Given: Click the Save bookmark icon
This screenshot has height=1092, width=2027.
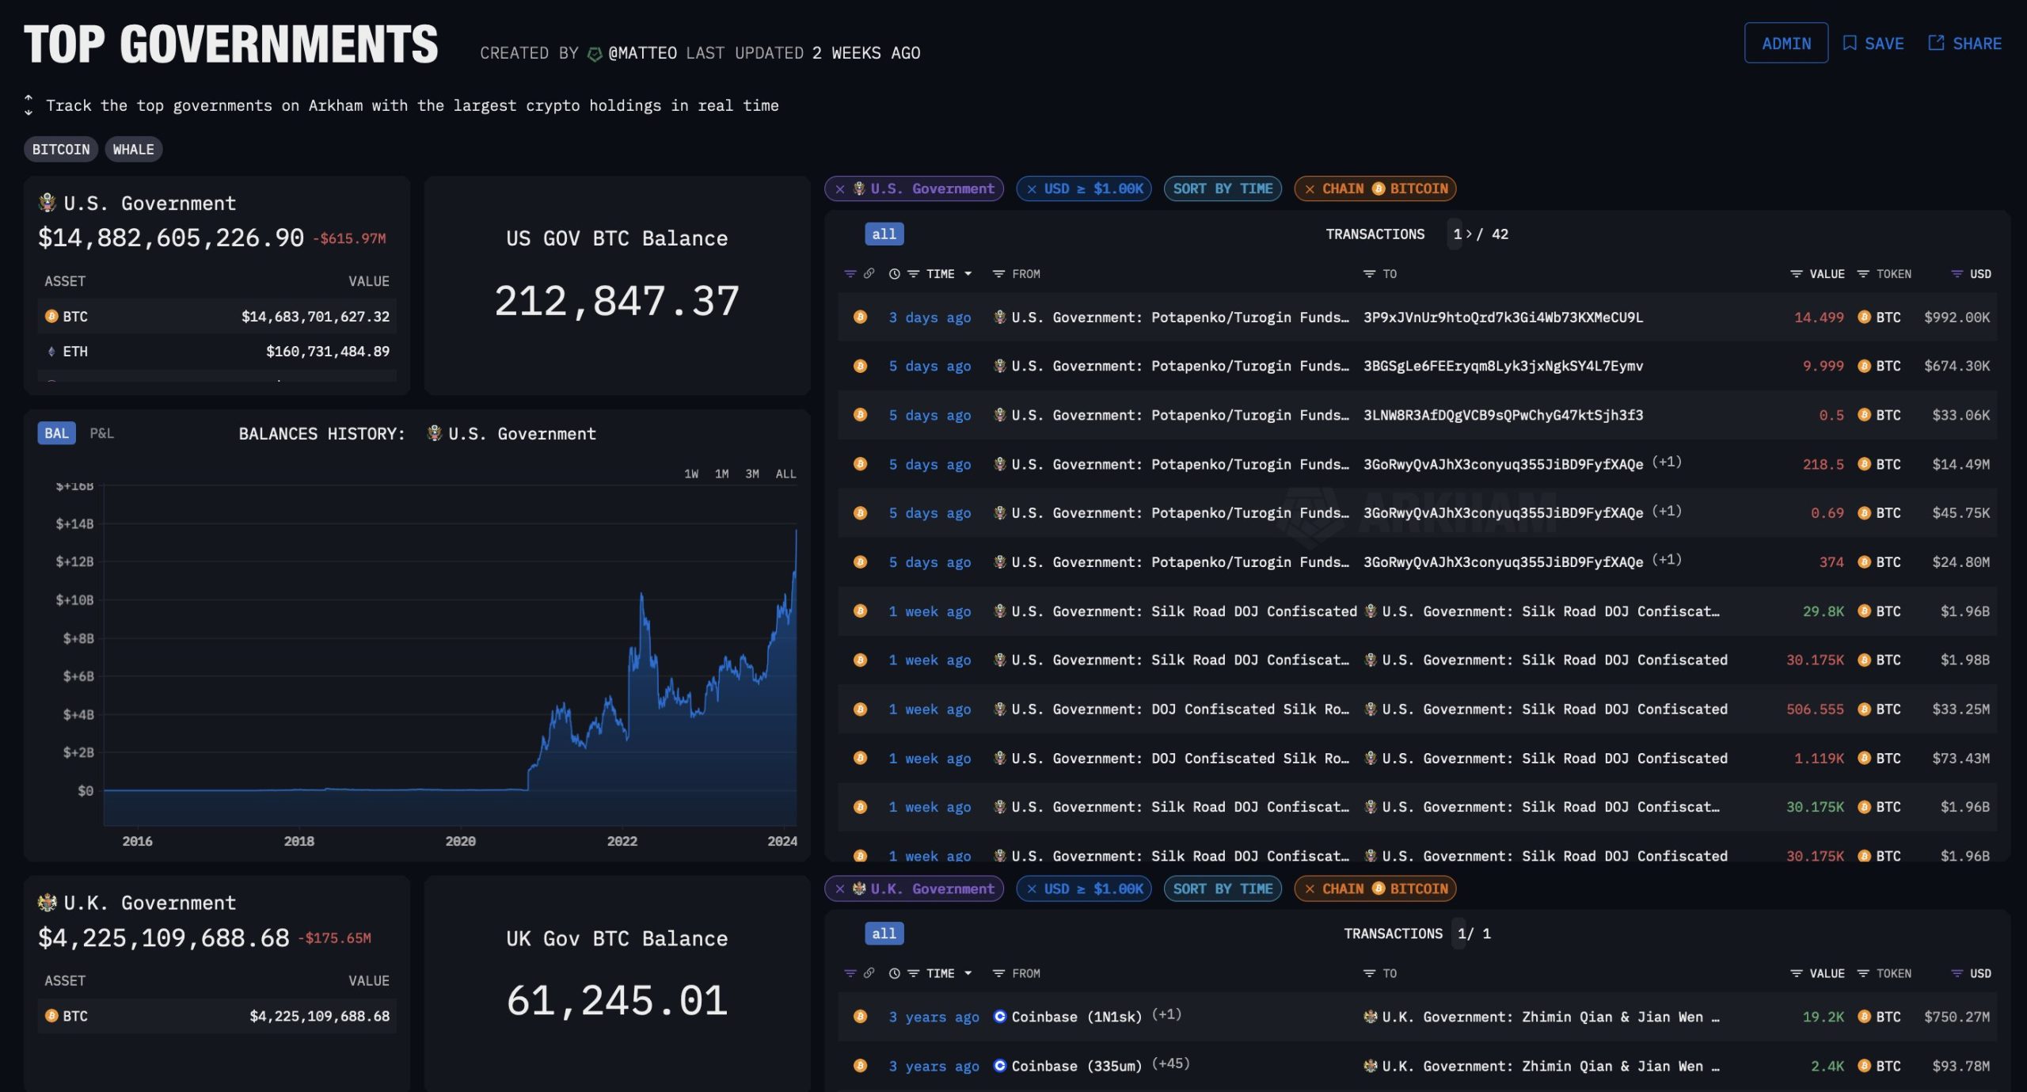Looking at the screenshot, I should (x=1850, y=44).
